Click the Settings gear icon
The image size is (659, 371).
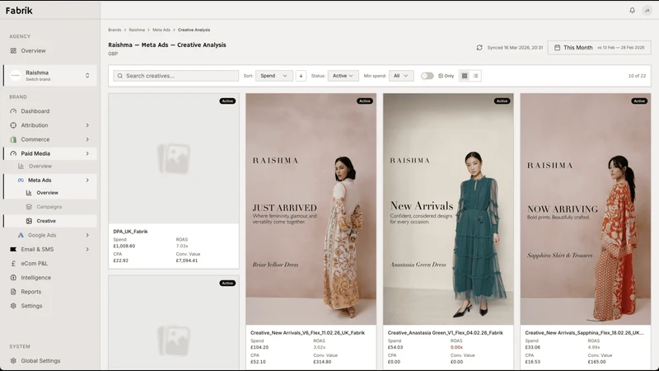tap(13, 306)
